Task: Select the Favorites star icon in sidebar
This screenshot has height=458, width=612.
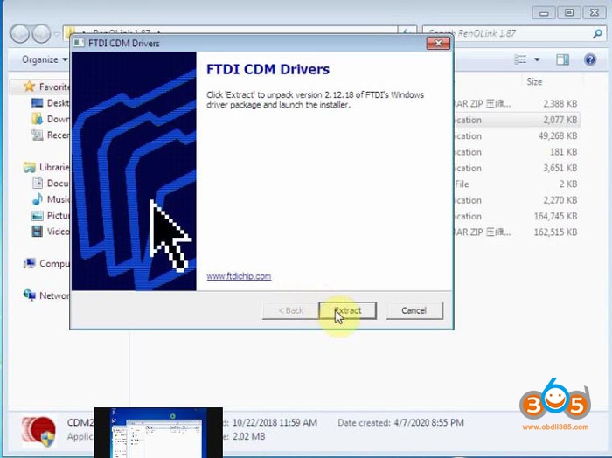Action: click(x=29, y=87)
